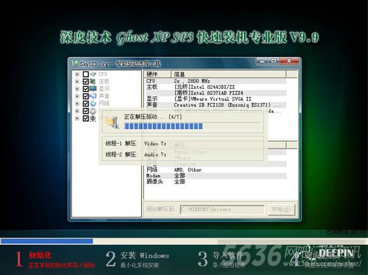Click the driver extraction progress bar
Screen dimensions: 368x275
(x=192, y=126)
